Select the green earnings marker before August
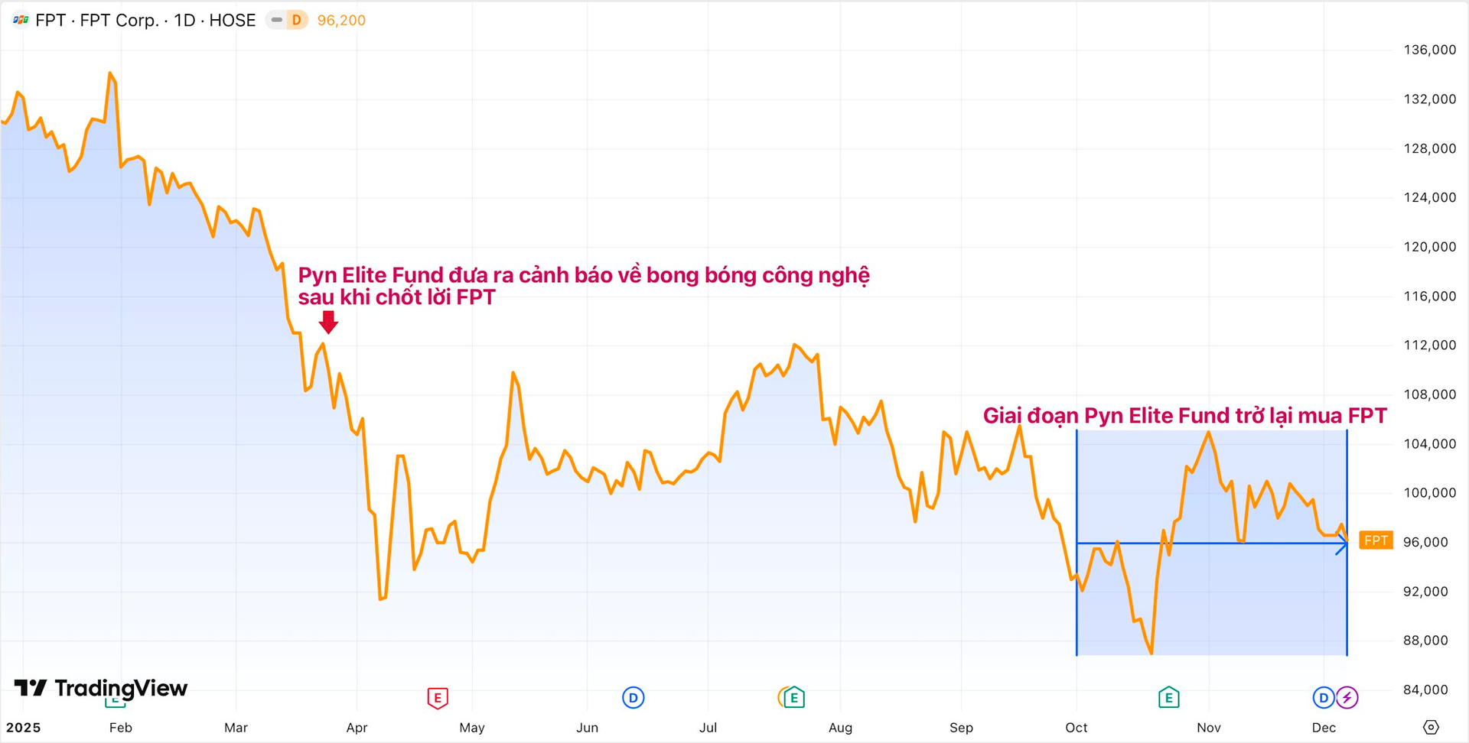 tap(793, 697)
